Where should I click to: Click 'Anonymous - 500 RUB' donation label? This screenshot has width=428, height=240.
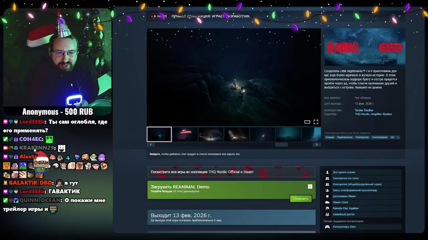tap(58, 112)
